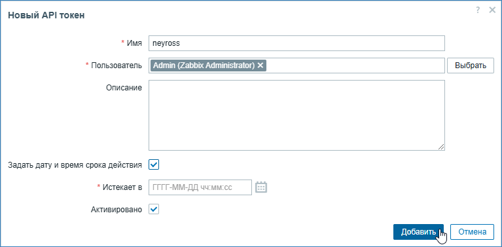502x247 pixels.
Task: Click the Добавить button
Action: point(418,232)
